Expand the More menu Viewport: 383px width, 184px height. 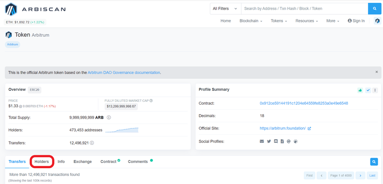pyautogui.click(x=333, y=21)
